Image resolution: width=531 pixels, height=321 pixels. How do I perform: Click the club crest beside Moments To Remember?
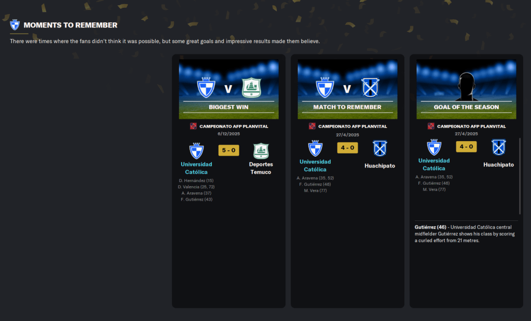(15, 25)
